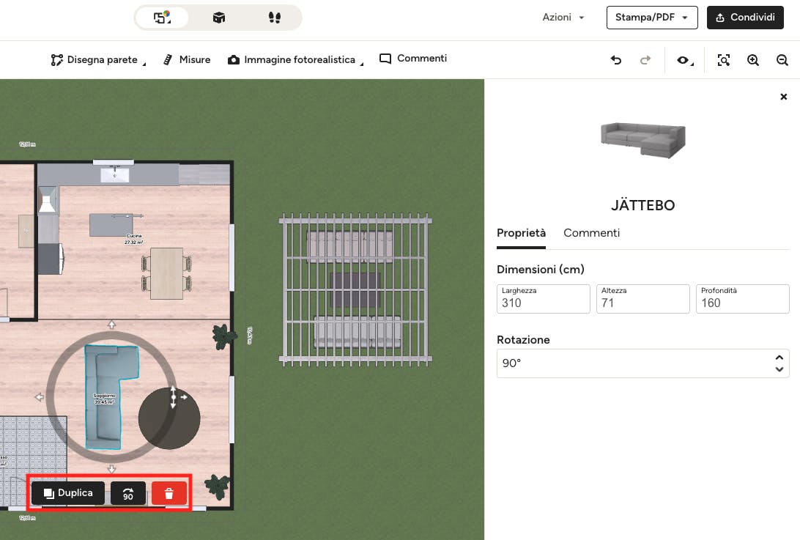Click the move handle left of sofa
The width and height of the screenshot is (800, 540).
click(40, 396)
